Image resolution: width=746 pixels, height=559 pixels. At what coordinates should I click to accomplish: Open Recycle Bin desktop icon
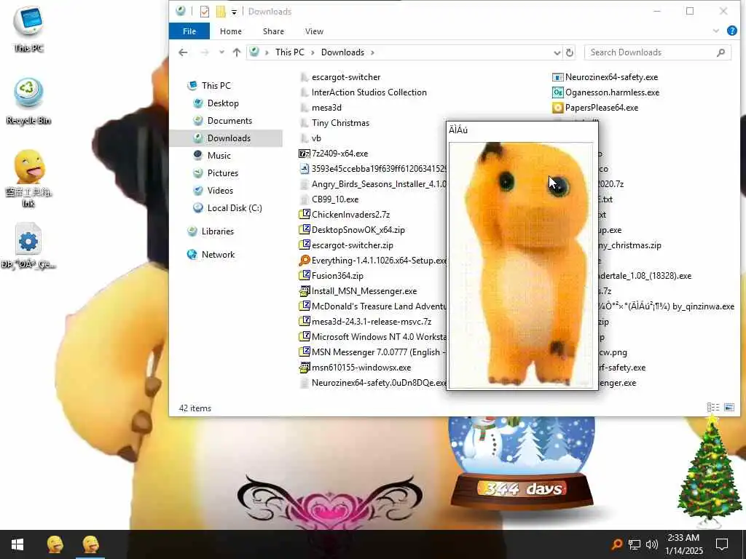coord(28,101)
